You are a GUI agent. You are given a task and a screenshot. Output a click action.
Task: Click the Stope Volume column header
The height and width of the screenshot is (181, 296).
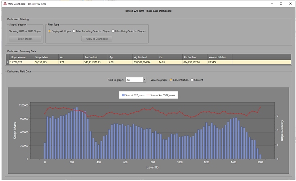pyautogui.click(x=22, y=57)
